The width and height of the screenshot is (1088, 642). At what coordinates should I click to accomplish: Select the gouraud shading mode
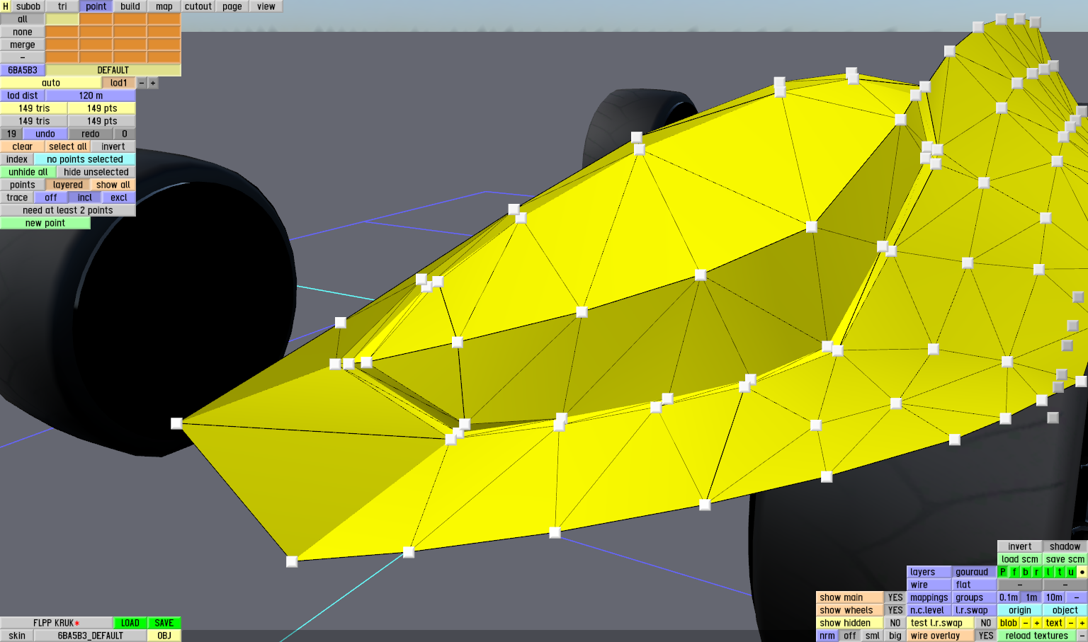coord(974,572)
